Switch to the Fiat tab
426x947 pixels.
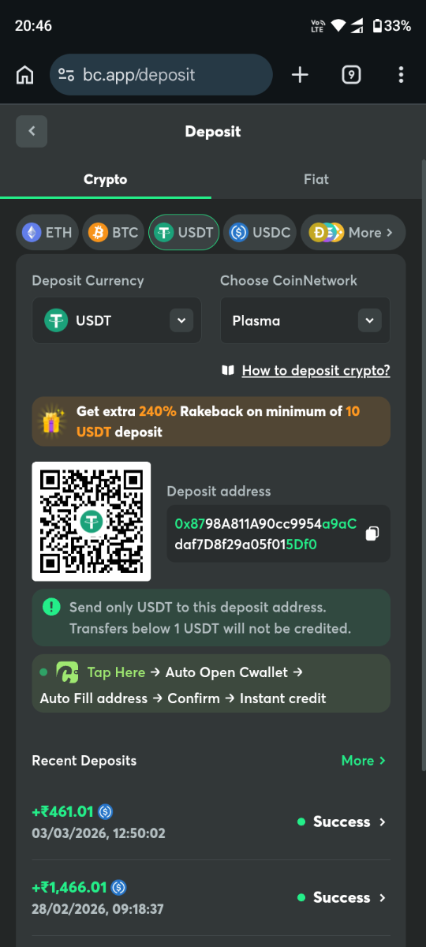pos(316,179)
